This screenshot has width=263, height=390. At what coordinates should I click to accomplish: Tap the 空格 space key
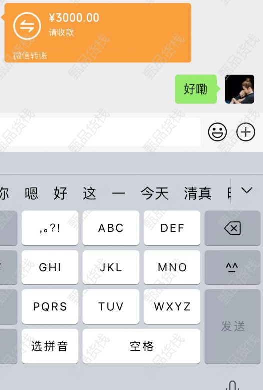[x=141, y=346]
